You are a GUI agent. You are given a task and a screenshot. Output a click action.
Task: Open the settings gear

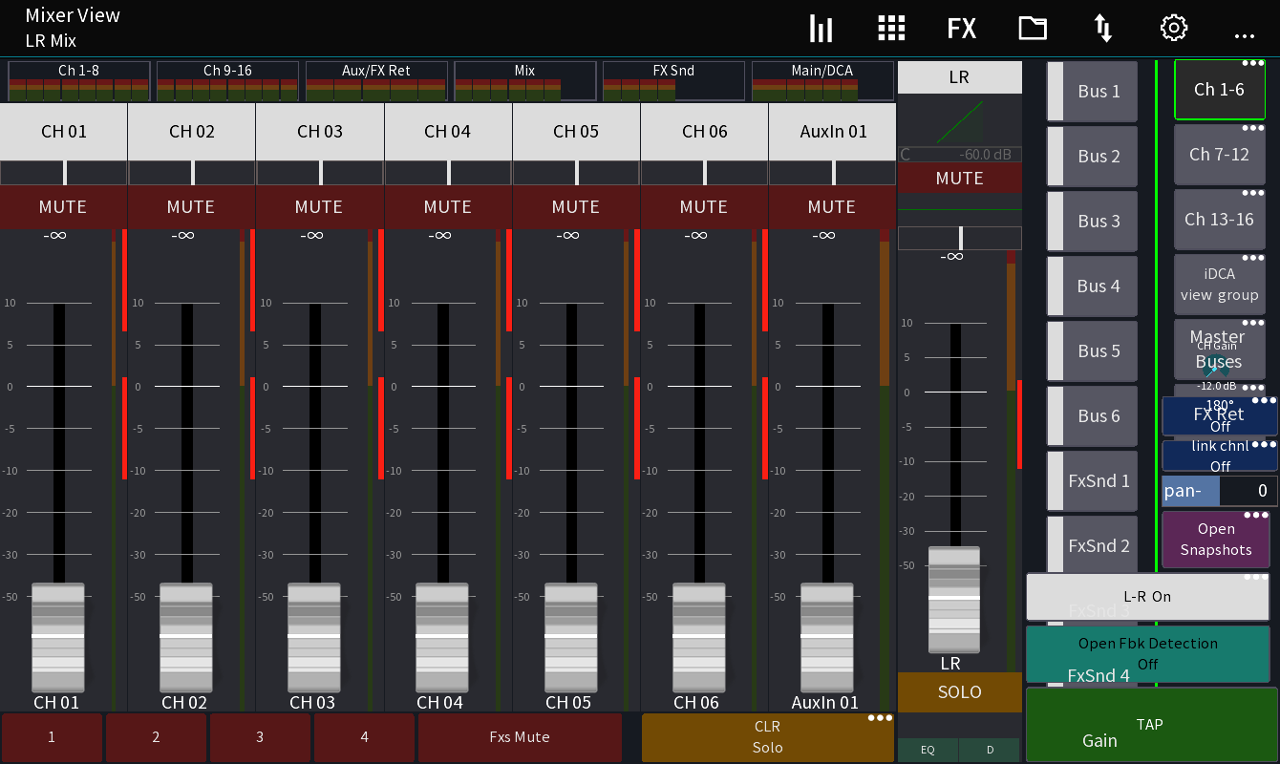pyautogui.click(x=1173, y=29)
